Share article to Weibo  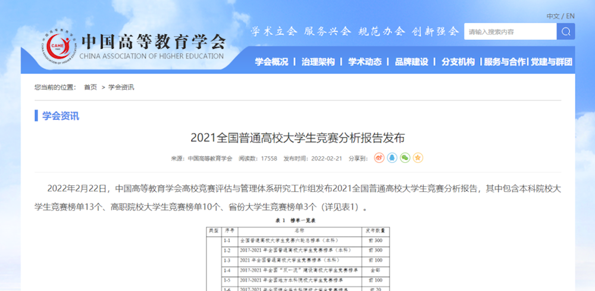[x=379, y=158]
